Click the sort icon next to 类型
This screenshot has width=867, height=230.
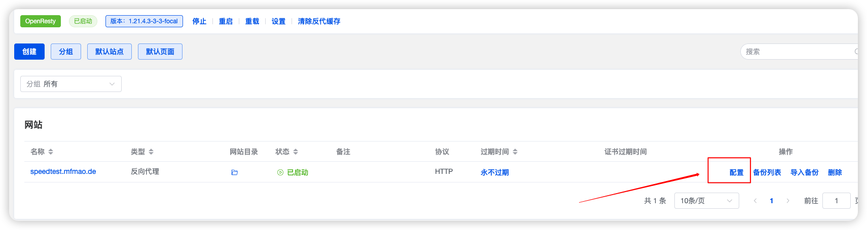pos(151,152)
